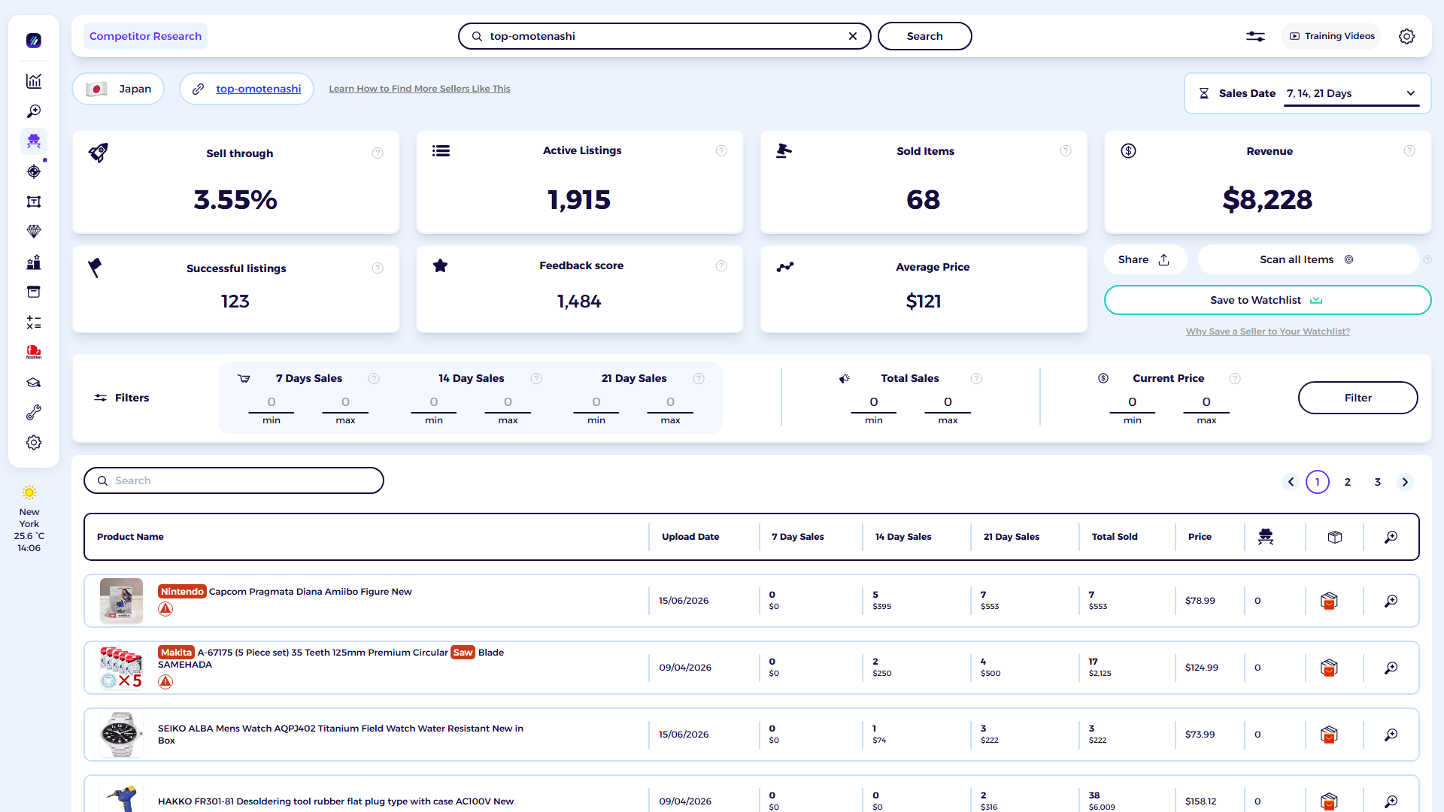This screenshot has width=1444, height=812.
Task: Focus the top seller search field
Action: (x=665, y=36)
